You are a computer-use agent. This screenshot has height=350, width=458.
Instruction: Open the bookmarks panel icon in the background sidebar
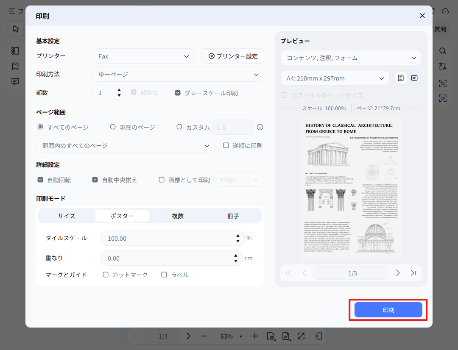pos(15,66)
